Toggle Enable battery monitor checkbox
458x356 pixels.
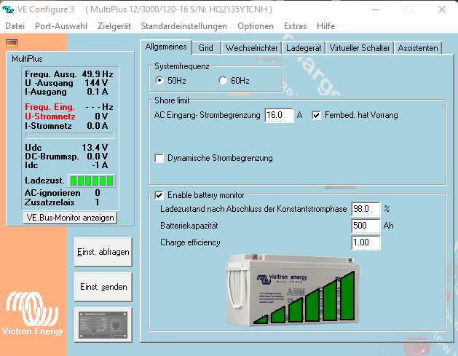pos(159,195)
